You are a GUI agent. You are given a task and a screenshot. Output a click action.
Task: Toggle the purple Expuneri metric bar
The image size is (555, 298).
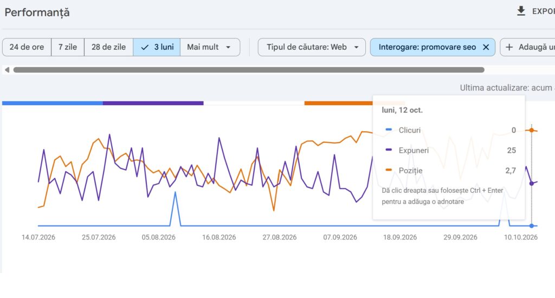153,103
